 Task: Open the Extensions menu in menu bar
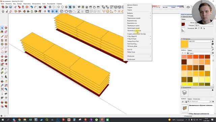coord(51,4)
